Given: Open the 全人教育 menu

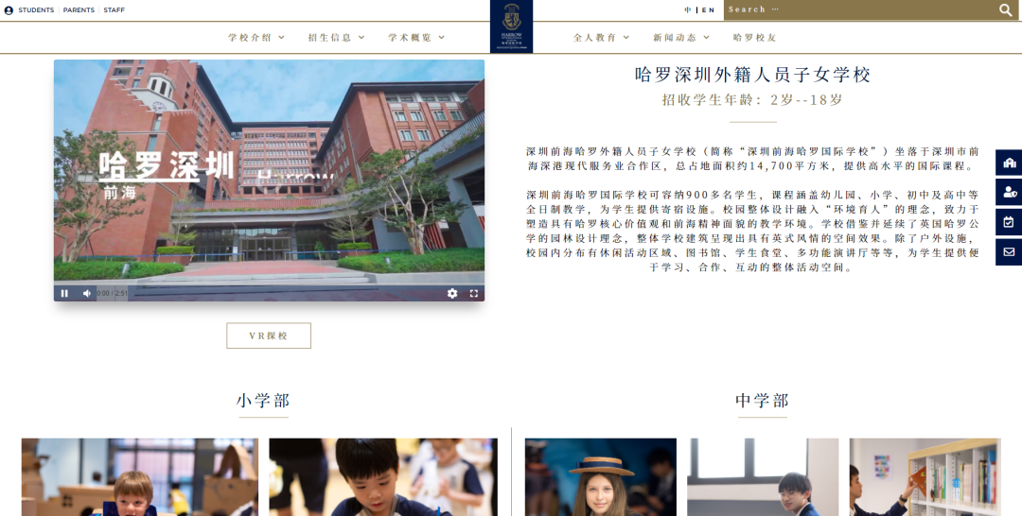Looking at the screenshot, I should [601, 38].
